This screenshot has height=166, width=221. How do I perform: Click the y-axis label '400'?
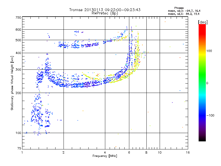[18, 53]
